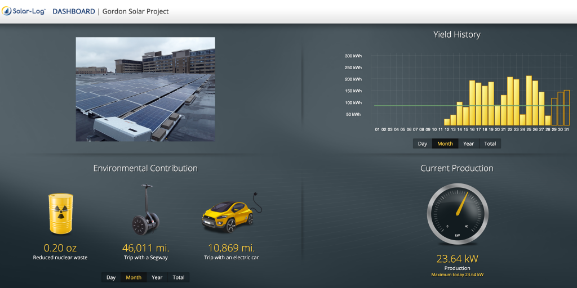Click the Solar-Log logo
This screenshot has width=577, height=288.
pyautogui.click(x=24, y=11)
